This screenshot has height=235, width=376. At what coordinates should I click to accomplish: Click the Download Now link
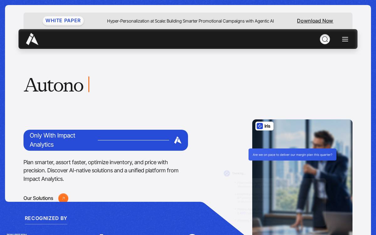[315, 21]
